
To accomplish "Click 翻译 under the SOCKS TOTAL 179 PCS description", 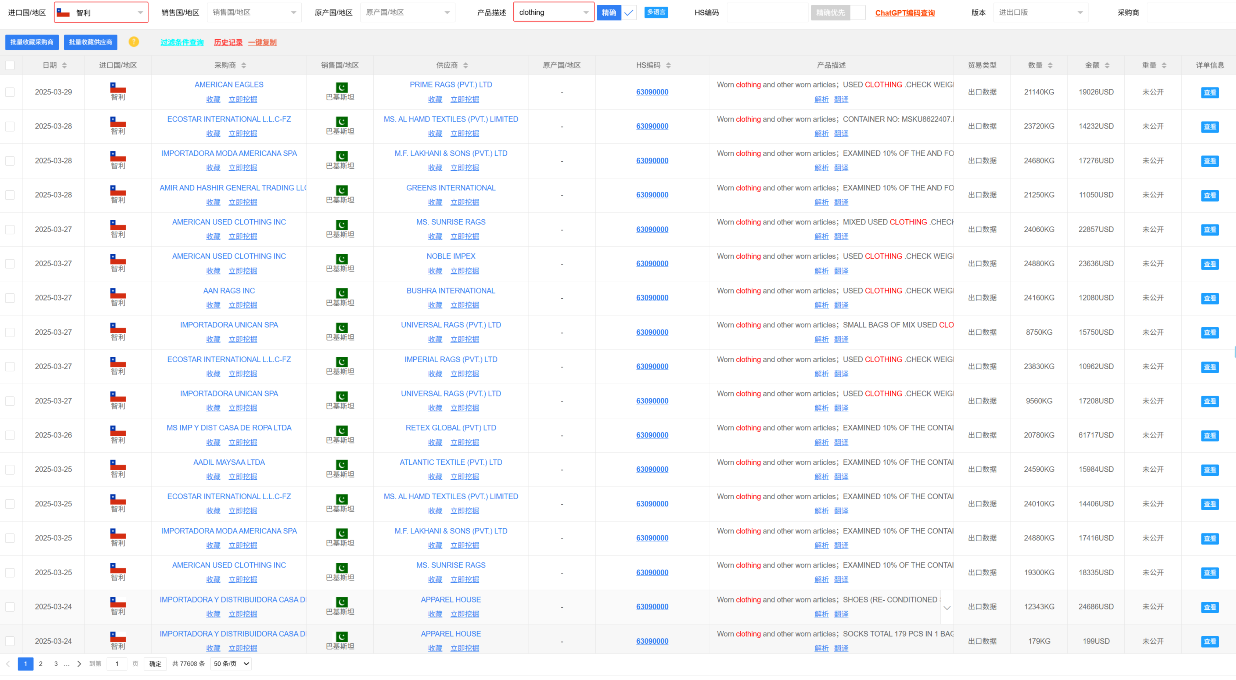I will 841,648.
